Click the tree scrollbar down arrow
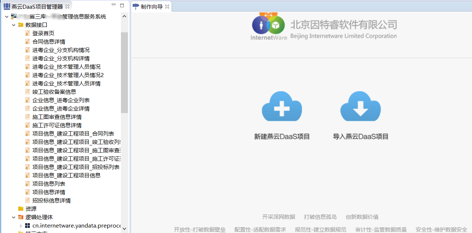Screen dimensions: 472x233 click(x=125, y=229)
